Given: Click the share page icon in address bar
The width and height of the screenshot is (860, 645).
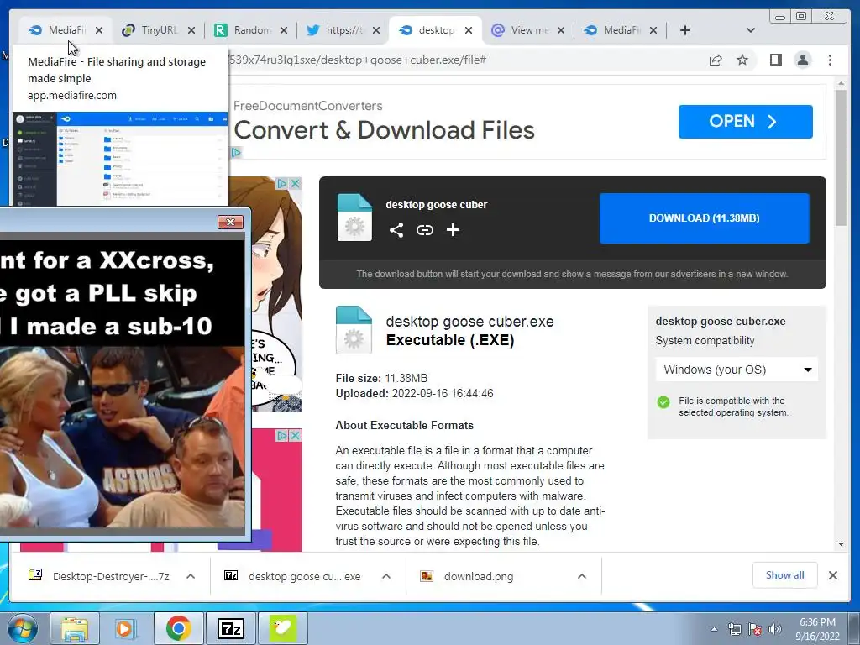Looking at the screenshot, I should 716,60.
